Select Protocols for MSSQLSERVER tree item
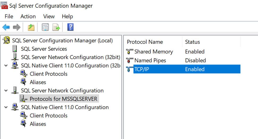 point(64,99)
